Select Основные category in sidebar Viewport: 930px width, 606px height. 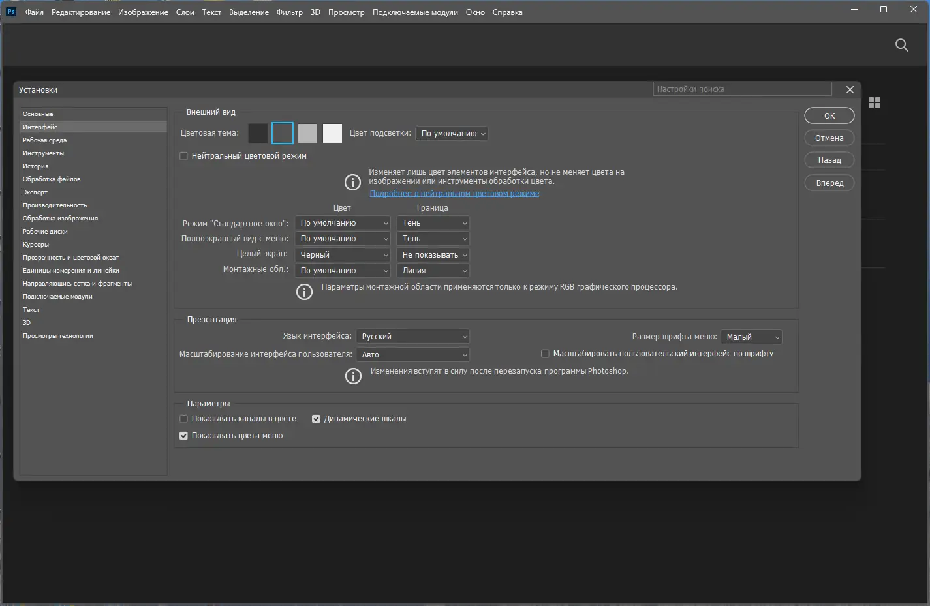coord(93,114)
